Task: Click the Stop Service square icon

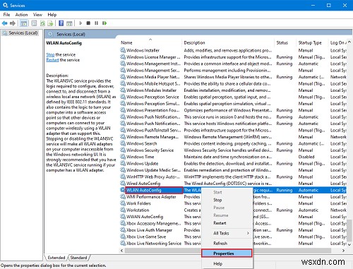Action: [88, 23]
